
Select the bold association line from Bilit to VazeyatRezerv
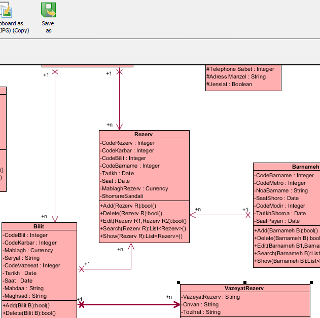pos(129,304)
